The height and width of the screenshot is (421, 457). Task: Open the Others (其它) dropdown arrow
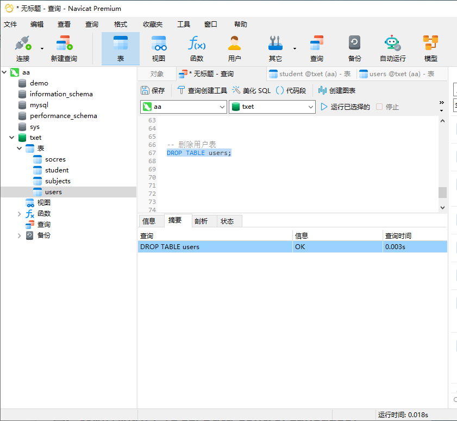(295, 48)
